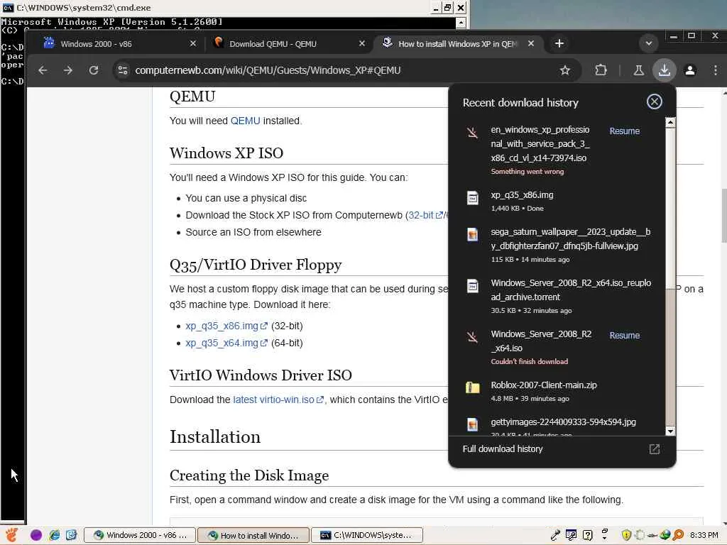Reload the current page
The height and width of the screenshot is (545, 727).
tap(94, 70)
